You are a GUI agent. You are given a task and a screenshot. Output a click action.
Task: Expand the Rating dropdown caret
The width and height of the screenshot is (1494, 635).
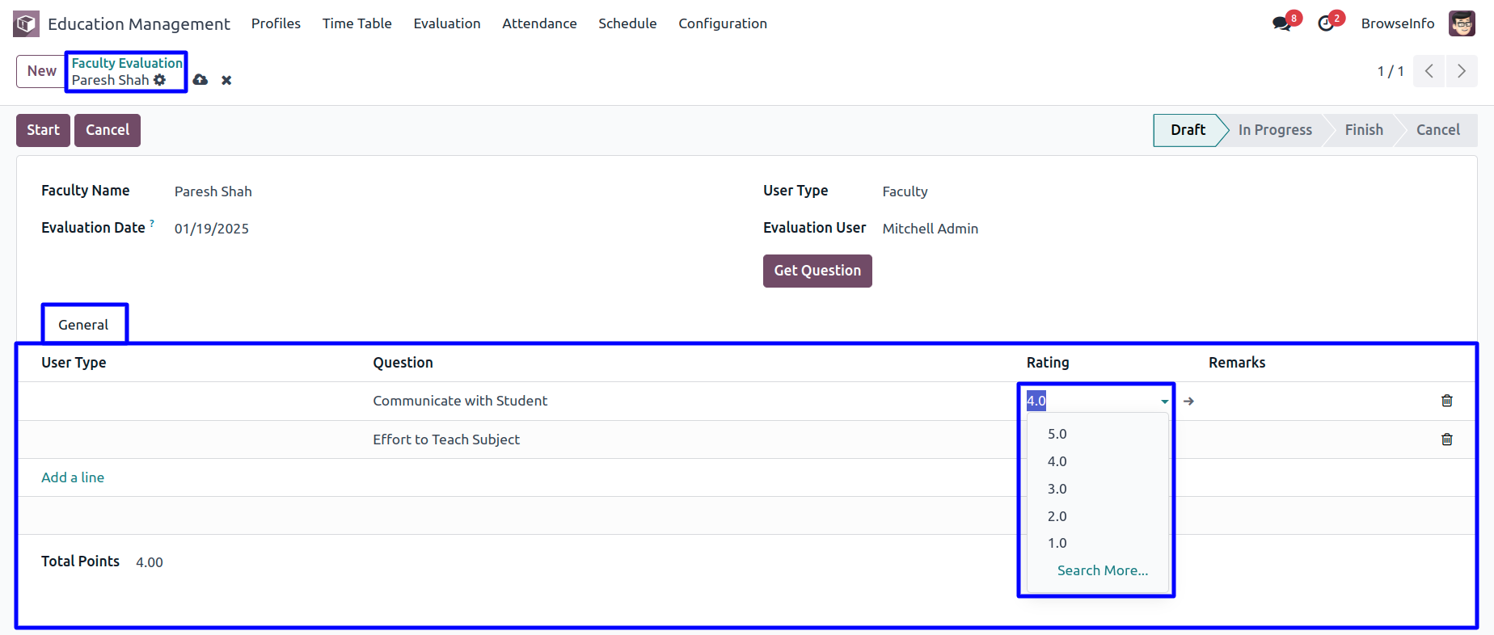1164,402
